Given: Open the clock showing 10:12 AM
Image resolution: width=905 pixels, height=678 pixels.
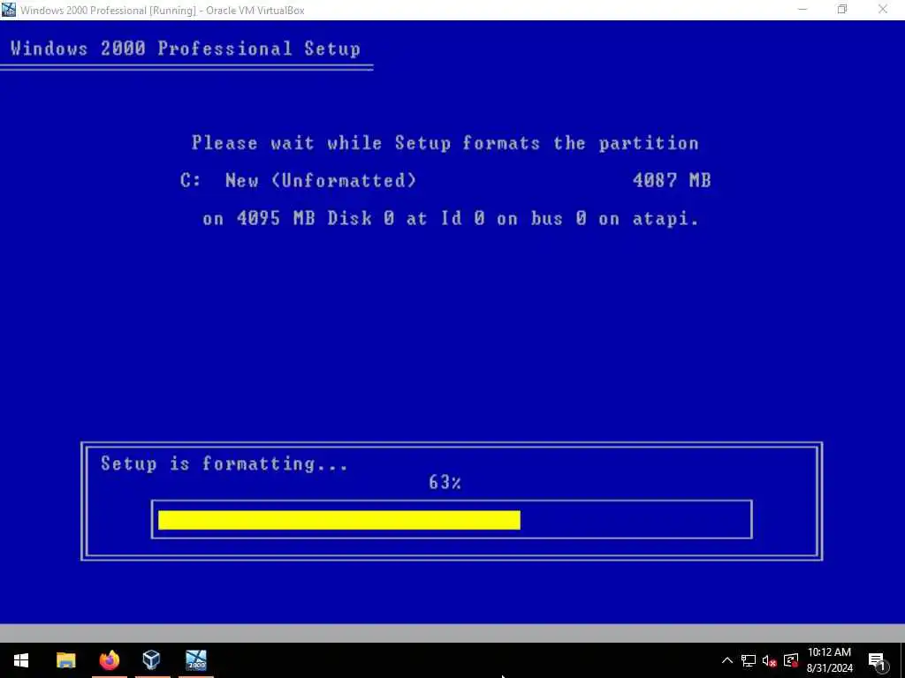Looking at the screenshot, I should pos(829,652).
